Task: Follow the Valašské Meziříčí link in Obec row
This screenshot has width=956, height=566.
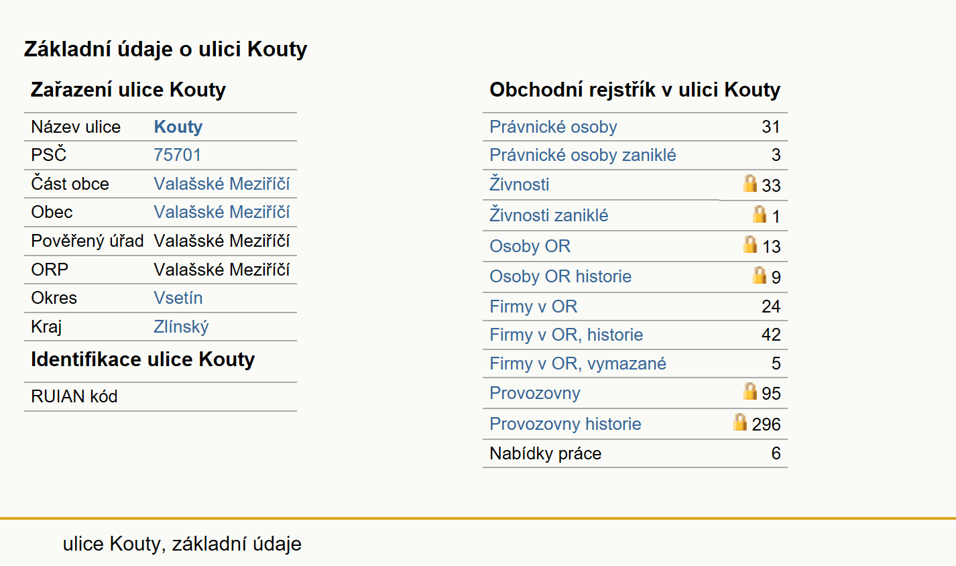Action: click(x=222, y=212)
